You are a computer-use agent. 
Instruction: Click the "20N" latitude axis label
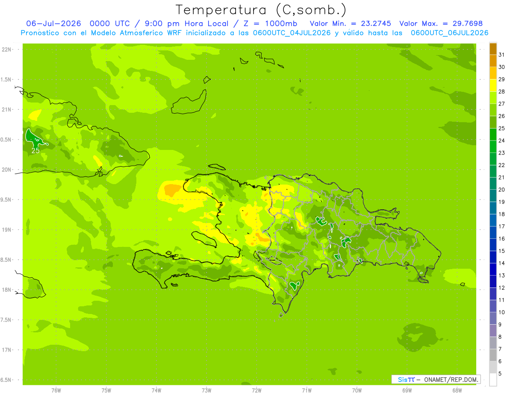pos(7,170)
